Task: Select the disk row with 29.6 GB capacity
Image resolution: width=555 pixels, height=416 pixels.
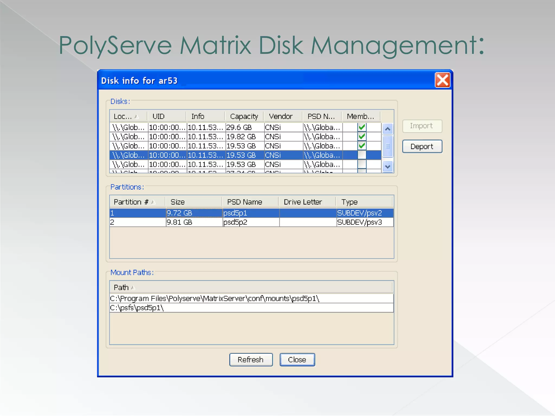Action: tap(245, 127)
